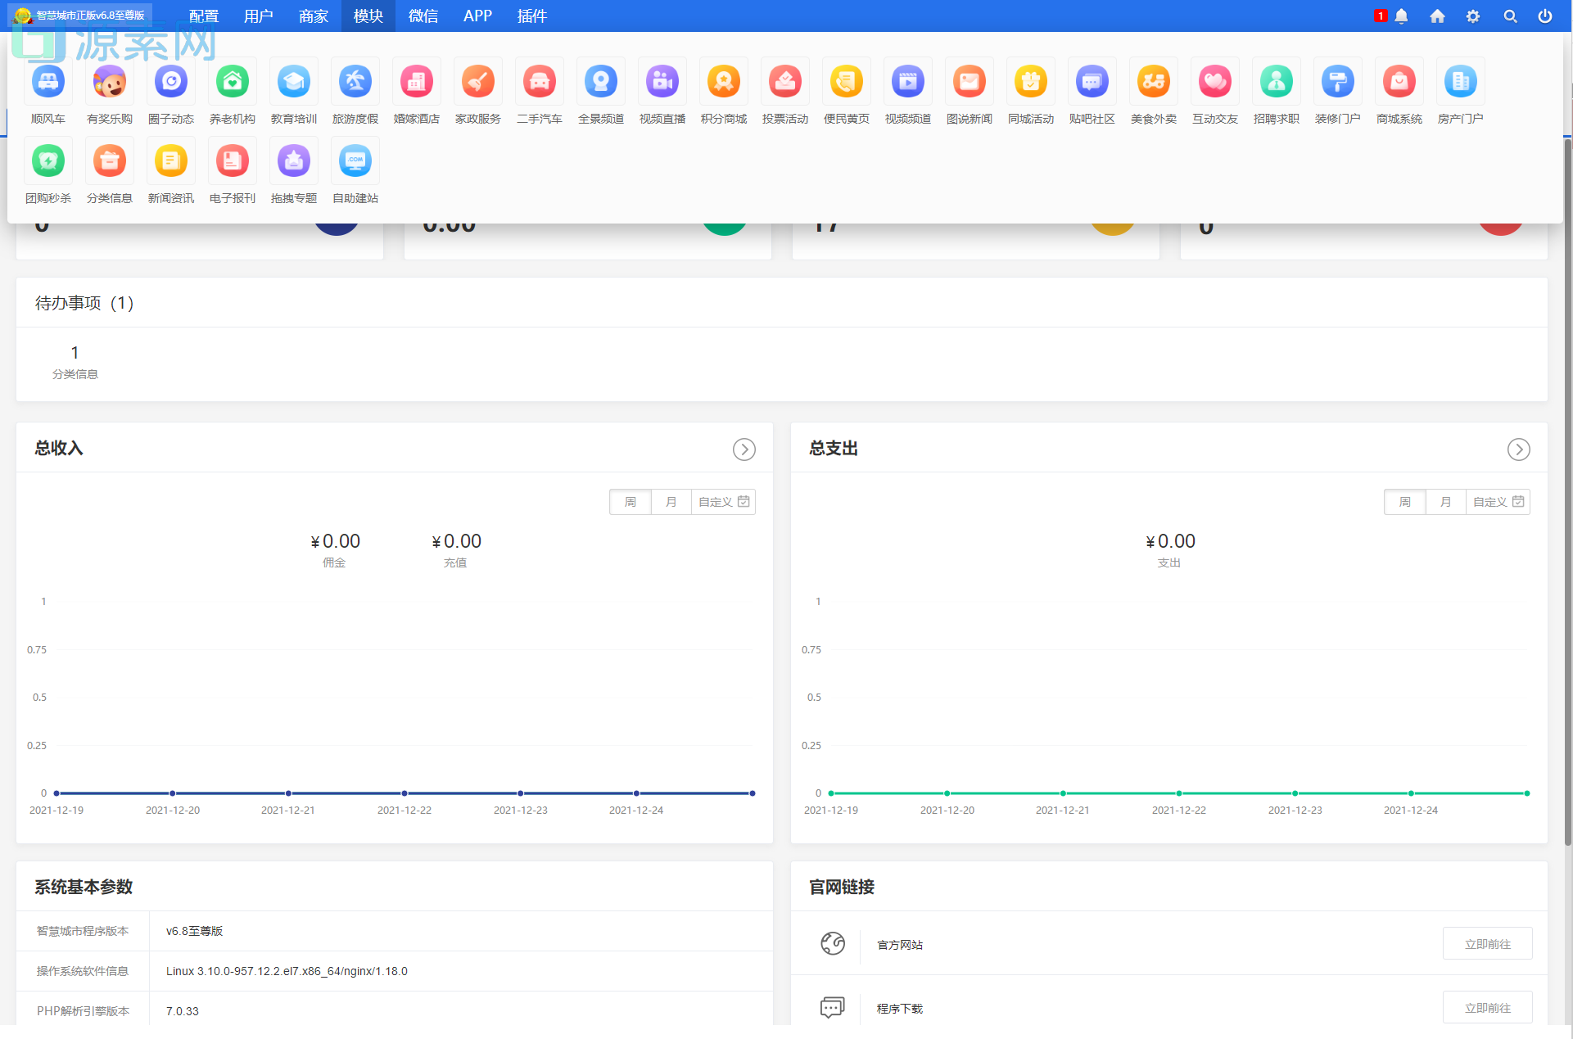Open the 旅游度假 travel module
The height and width of the screenshot is (1039, 1573).
[x=355, y=83]
